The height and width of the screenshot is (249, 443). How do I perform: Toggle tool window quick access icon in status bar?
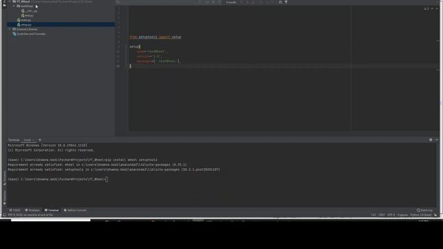pos(4,215)
